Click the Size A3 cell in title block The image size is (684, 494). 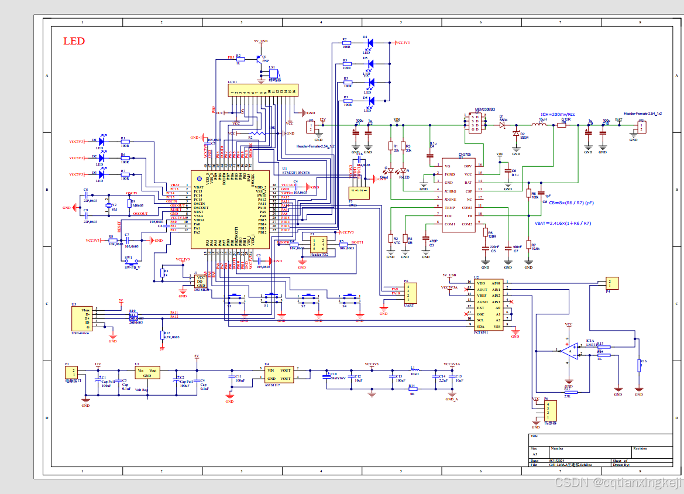pos(539,452)
